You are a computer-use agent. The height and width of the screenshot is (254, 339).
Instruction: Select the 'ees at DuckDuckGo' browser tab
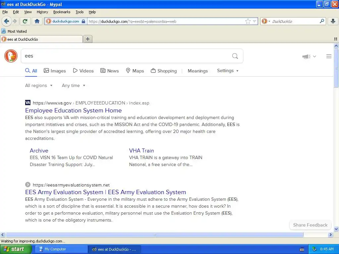[x=41, y=39]
